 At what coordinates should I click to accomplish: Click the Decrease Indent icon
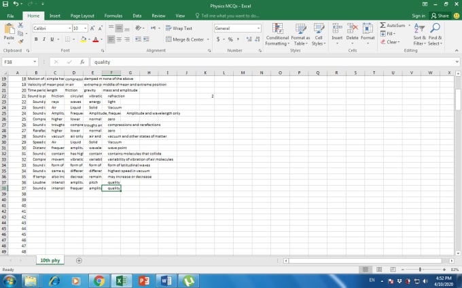tap(138, 39)
